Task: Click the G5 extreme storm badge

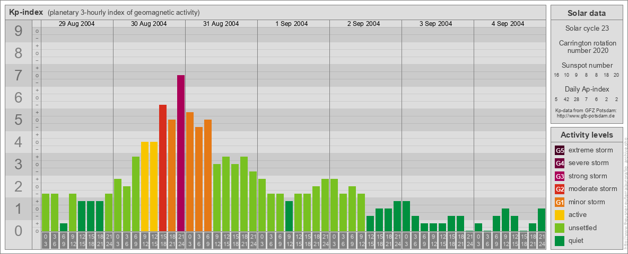Action: tap(560, 151)
